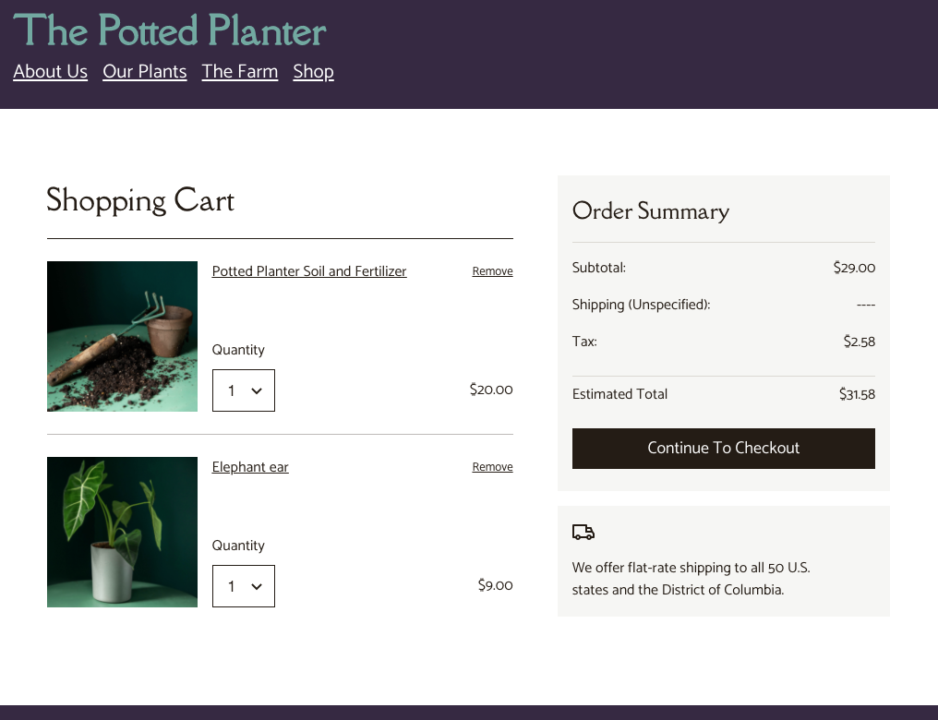The width and height of the screenshot is (938, 720).
Task: Navigate to the Shop page
Action: tap(314, 71)
